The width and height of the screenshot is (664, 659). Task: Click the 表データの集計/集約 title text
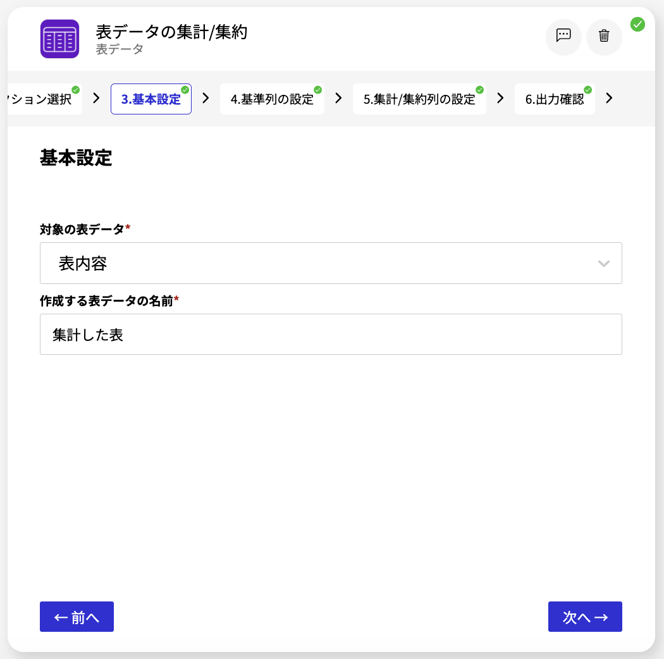pyautogui.click(x=171, y=32)
